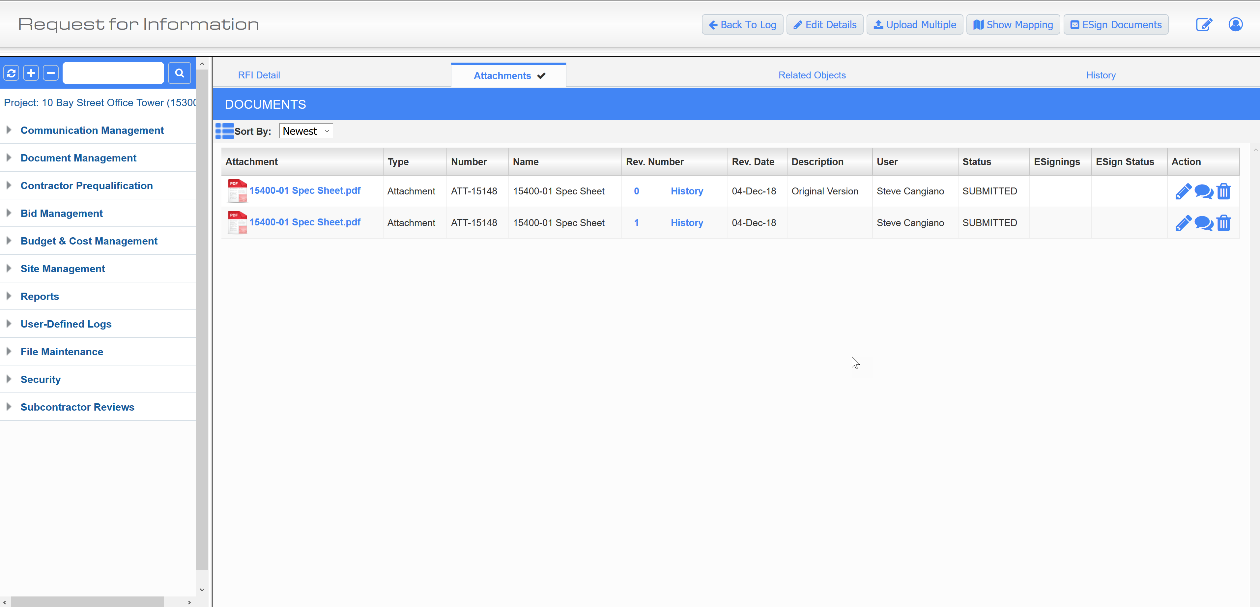Click the Show Mapping button
The height and width of the screenshot is (607, 1260).
(1013, 24)
